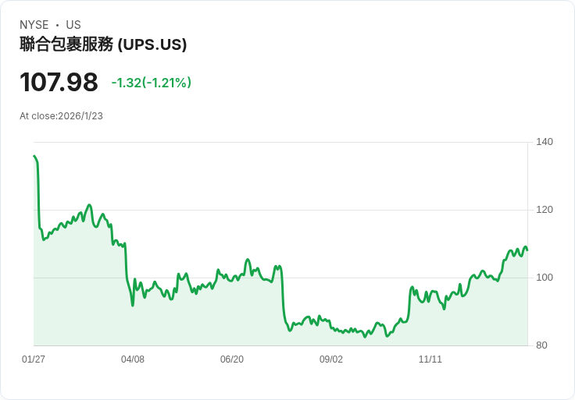Click the 01/27 date on x-axis
This screenshot has width=575, height=400.
tap(34, 359)
